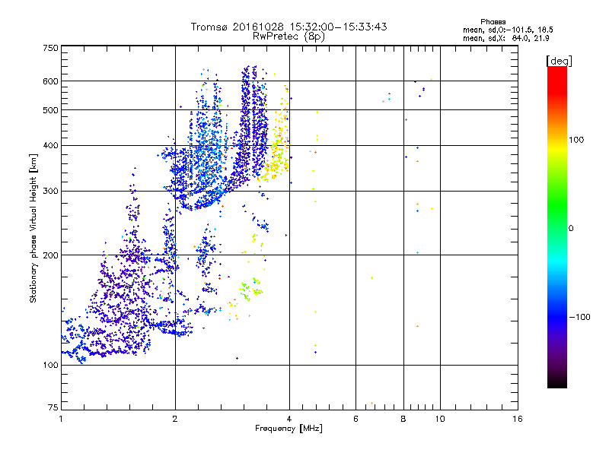Click 'Stationary phase Virtual Height [km]' axis label
Screen dimensions: 609x456
(x=33, y=228)
